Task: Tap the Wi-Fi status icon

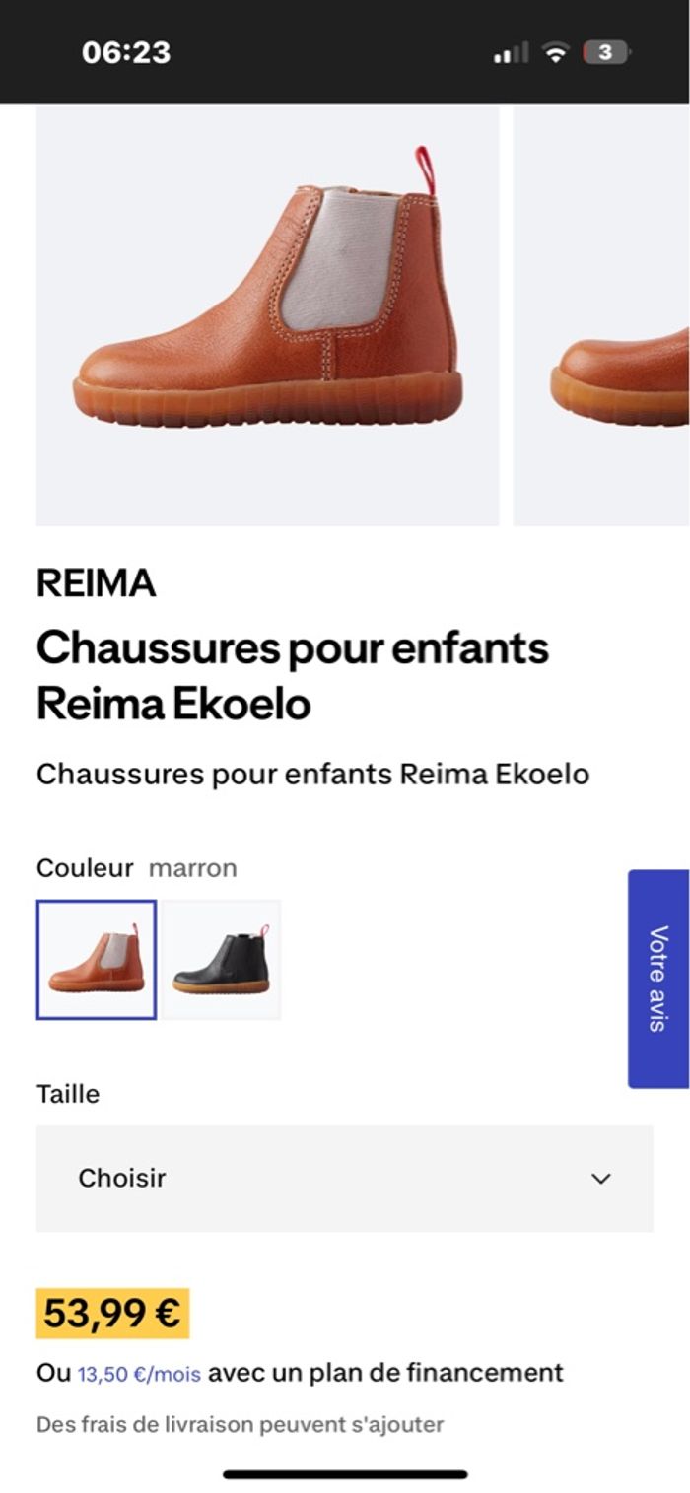Action: (556, 53)
